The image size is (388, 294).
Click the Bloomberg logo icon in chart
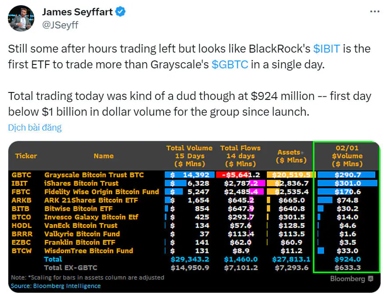(371, 279)
